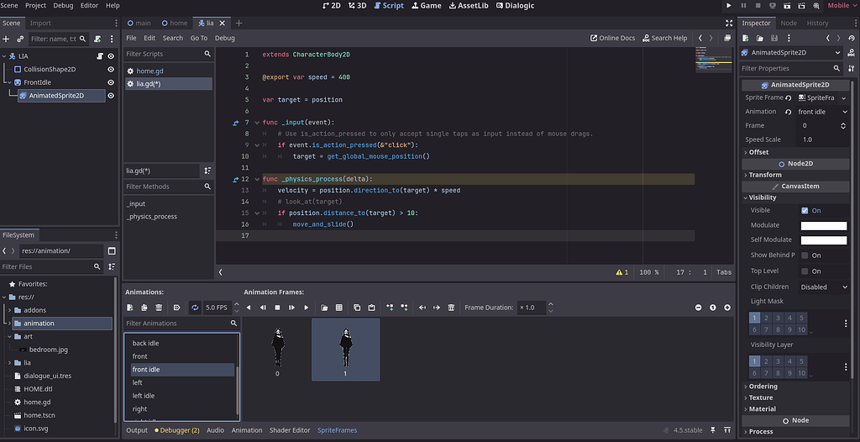The width and height of the screenshot is (860, 442).
Task: Open the Project menu
Action: tap(35, 6)
